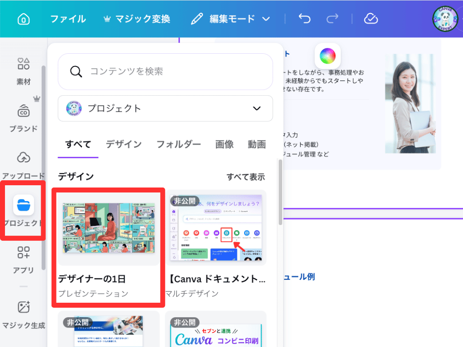Click the redo arrow icon
Viewport: 463px width, 347px height.
332,19
